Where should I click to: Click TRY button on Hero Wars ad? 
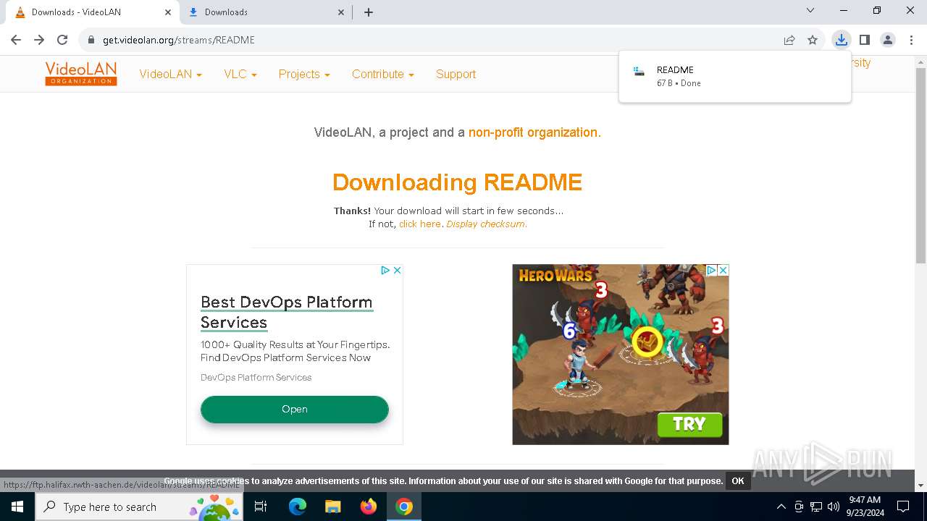(689, 424)
